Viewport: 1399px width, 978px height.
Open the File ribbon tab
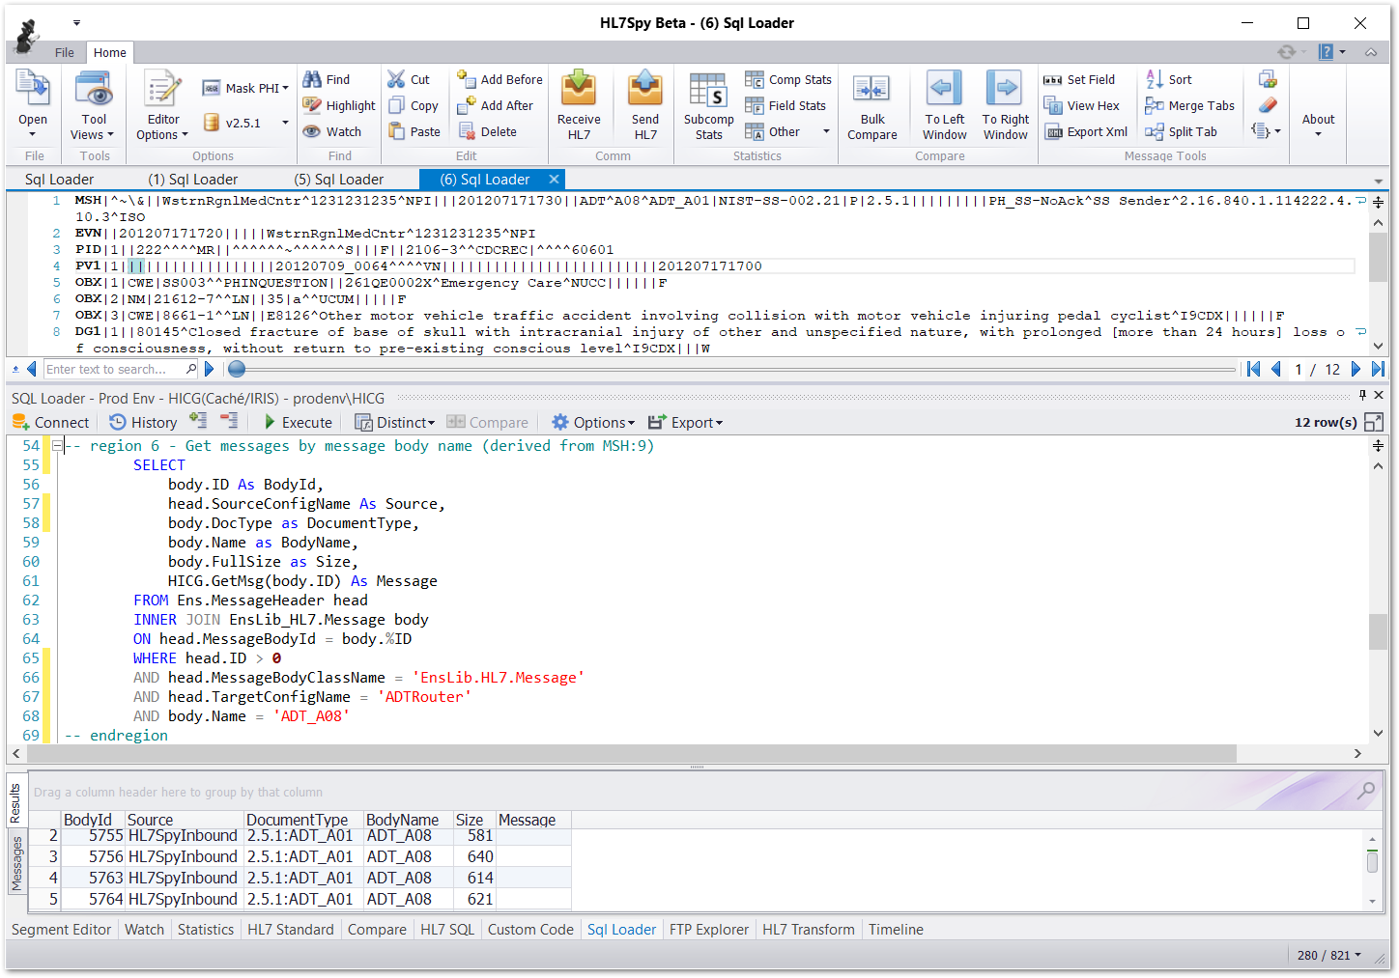65,52
